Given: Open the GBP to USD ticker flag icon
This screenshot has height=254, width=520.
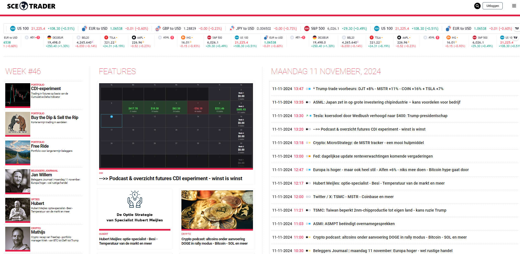Looking at the screenshot, I should click(x=158, y=28).
